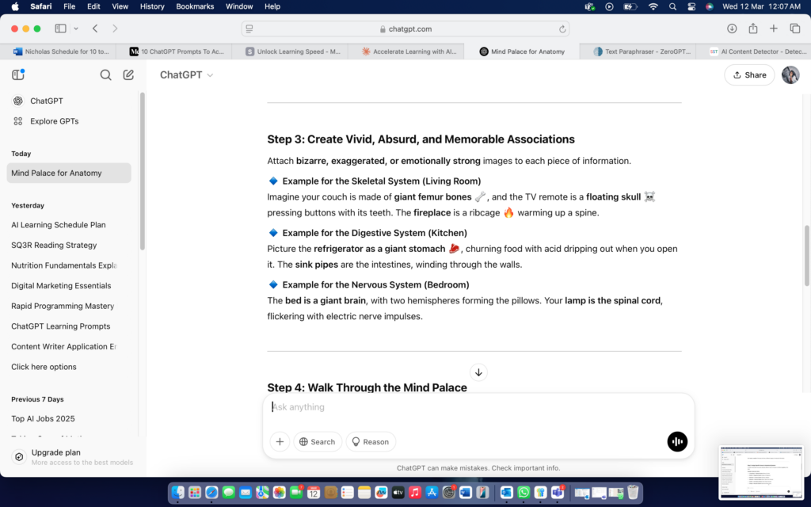Click scroll-to-bottom arrow button
Viewport: 811px width, 507px height.
pos(478,372)
